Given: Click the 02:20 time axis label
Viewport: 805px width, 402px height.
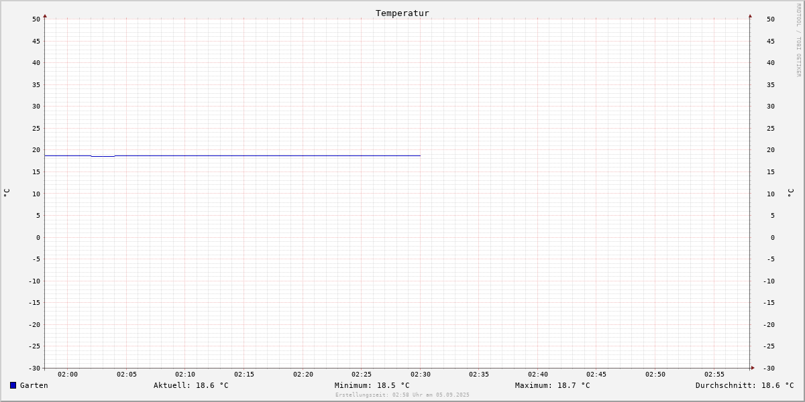Looking at the screenshot, I should point(303,375).
